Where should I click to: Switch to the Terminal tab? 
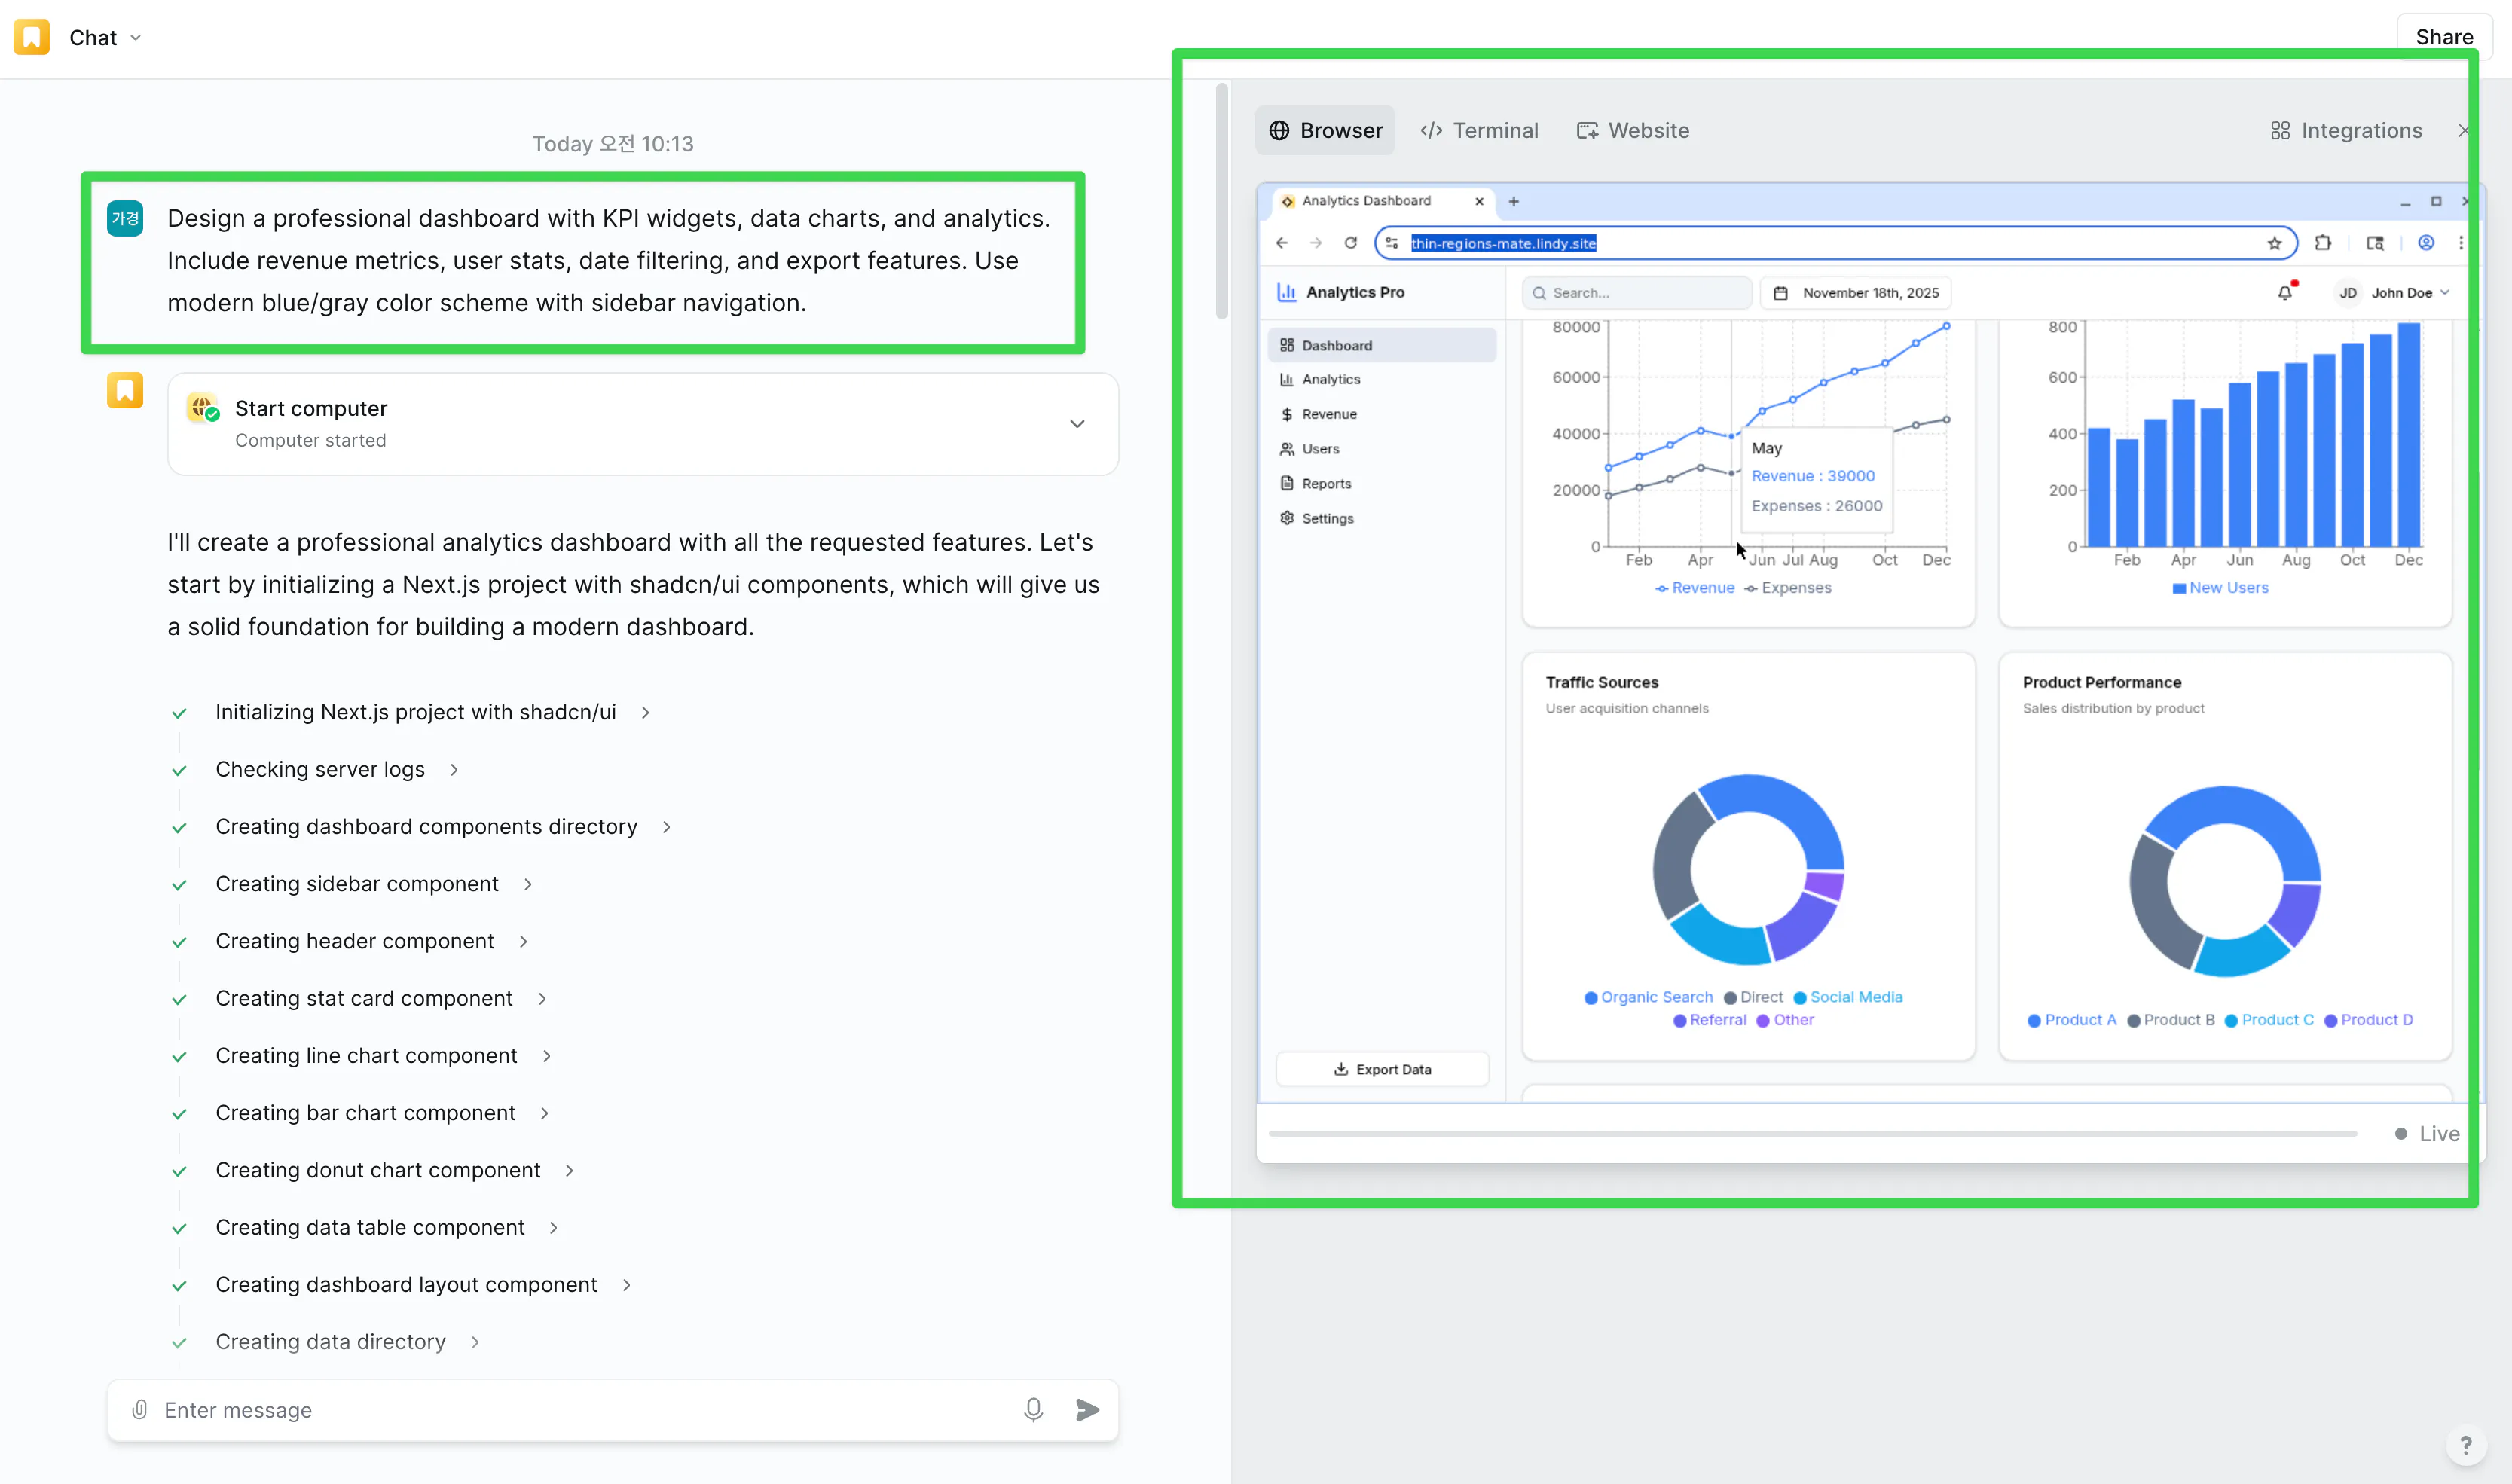1480,130
